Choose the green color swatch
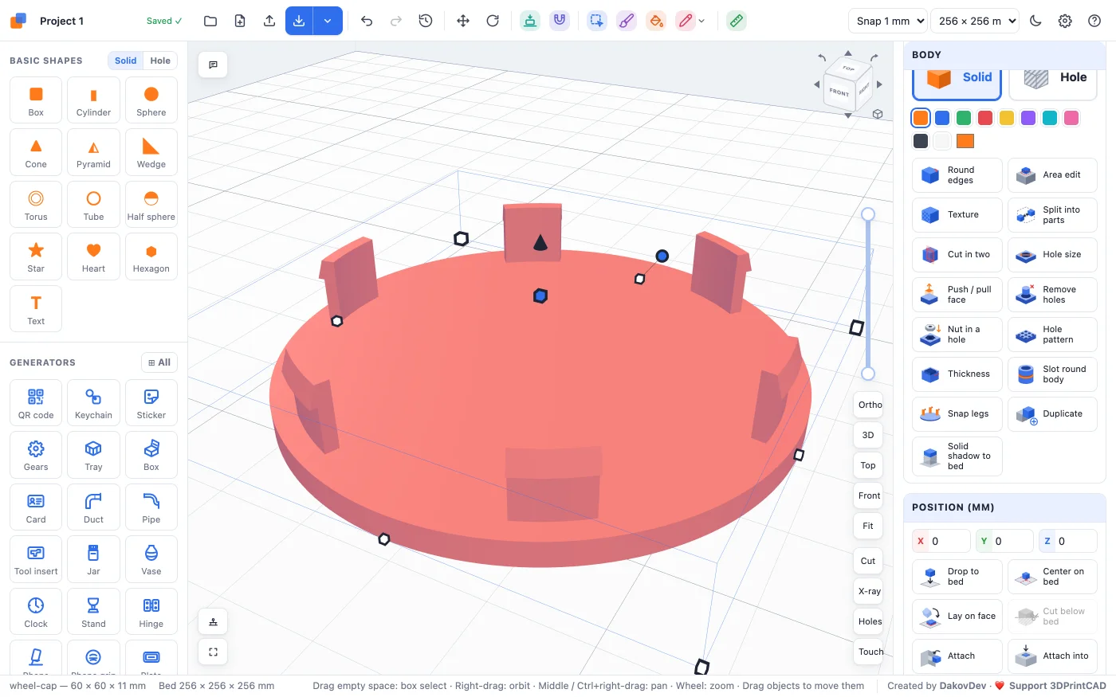The height and width of the screenshot is (697, 1116). (964, 118)
